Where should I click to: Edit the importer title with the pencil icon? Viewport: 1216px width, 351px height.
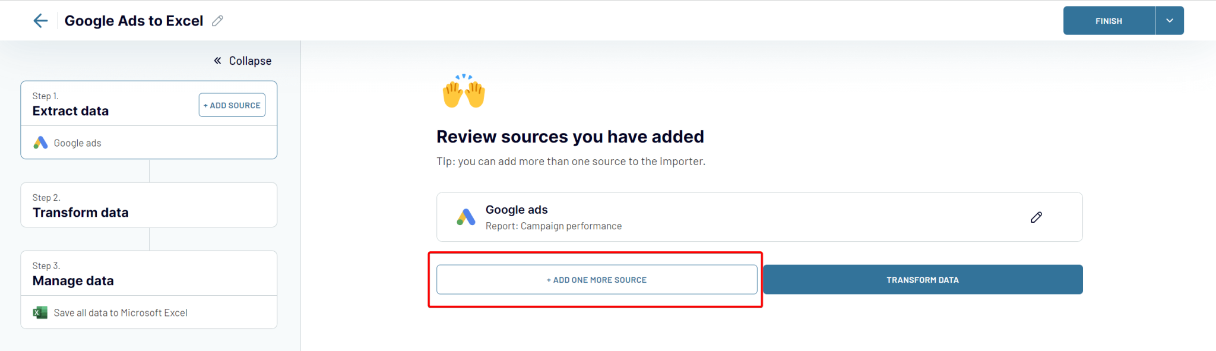[x=217, y=21]
